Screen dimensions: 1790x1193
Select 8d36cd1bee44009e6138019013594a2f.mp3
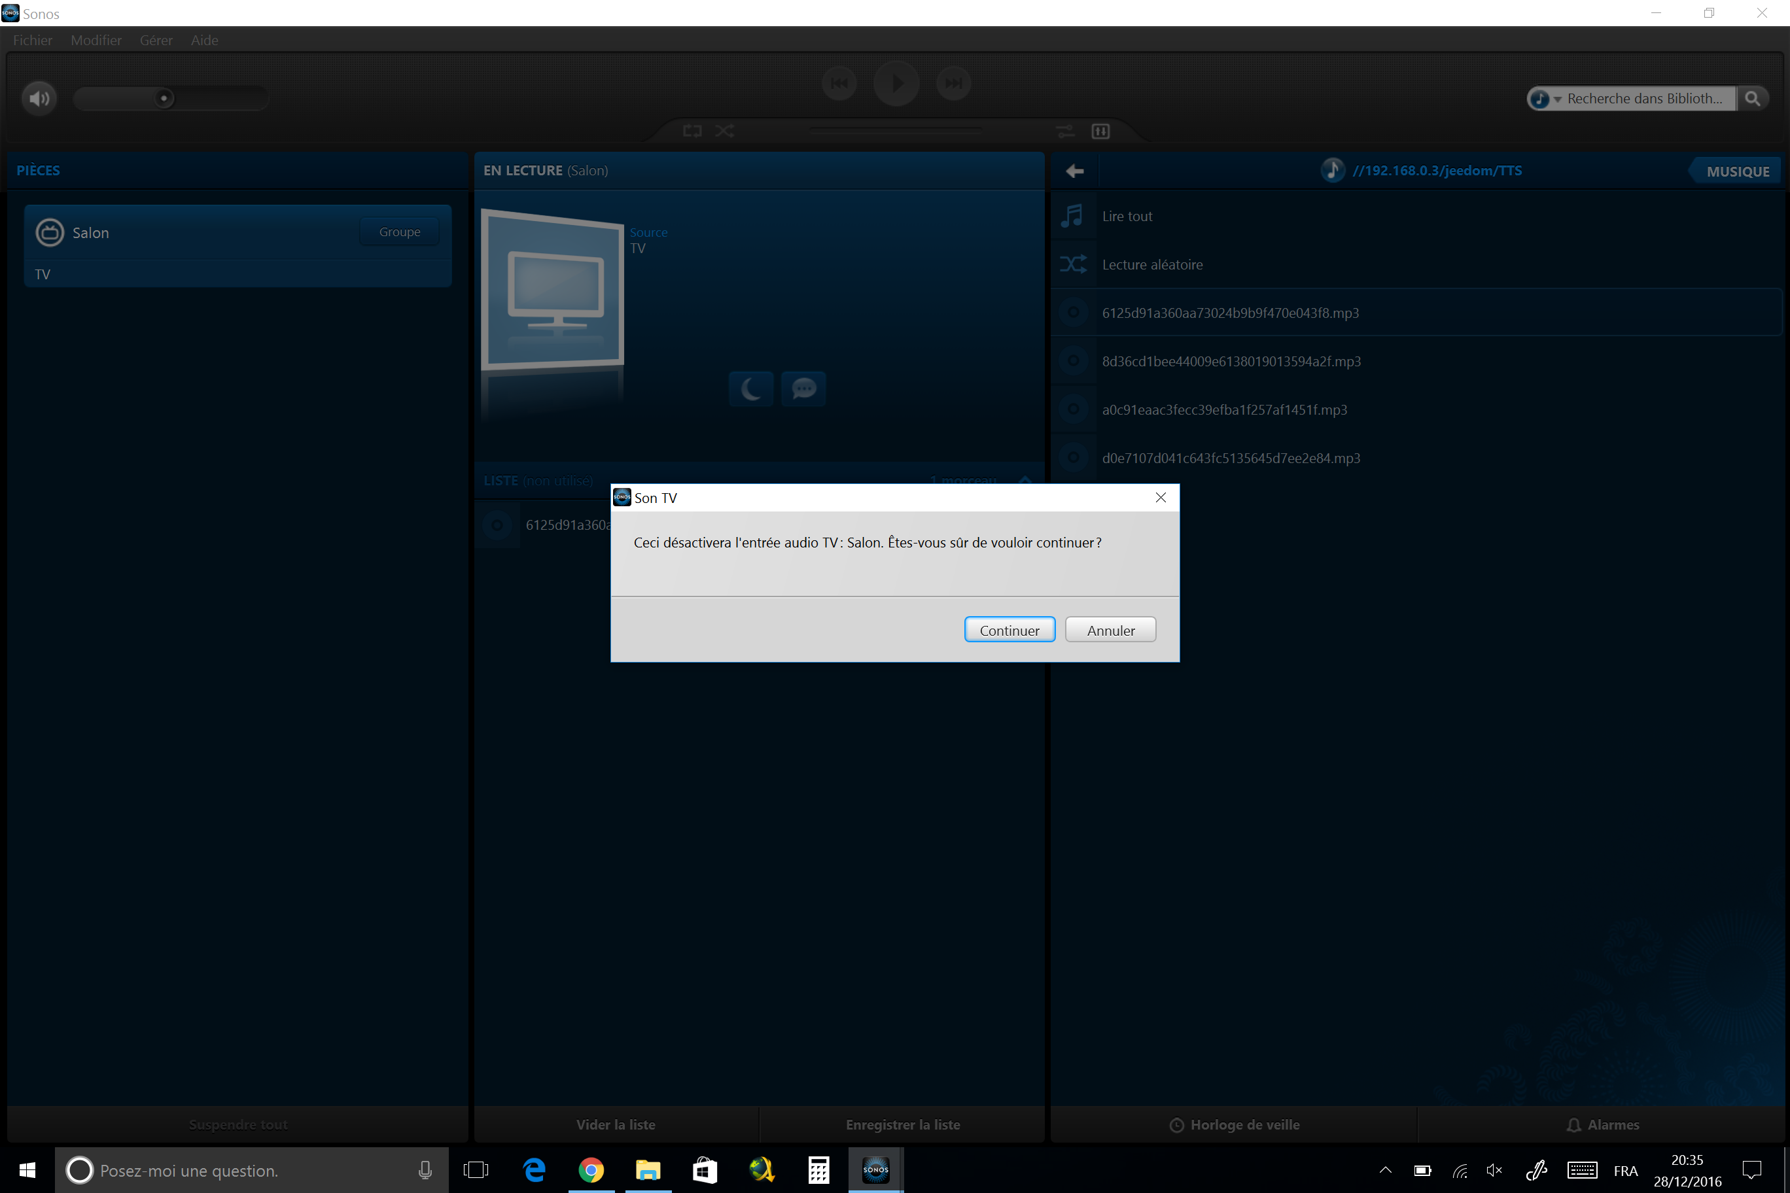pyautogui.click(x=1416, y=362)
